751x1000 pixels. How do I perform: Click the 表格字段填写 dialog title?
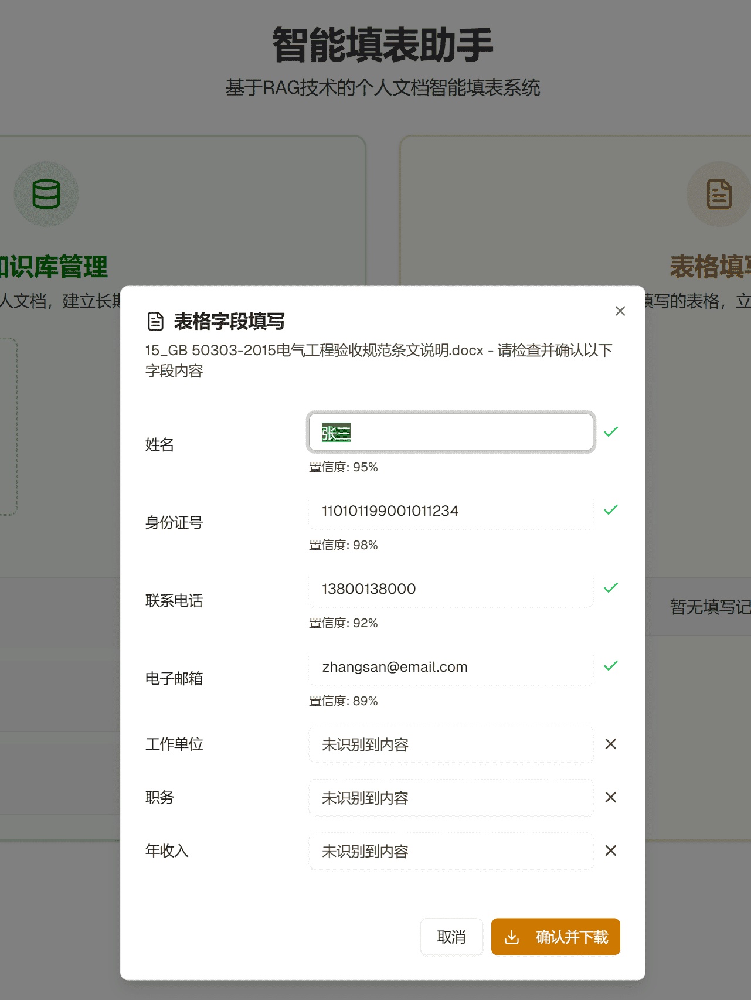229,321
